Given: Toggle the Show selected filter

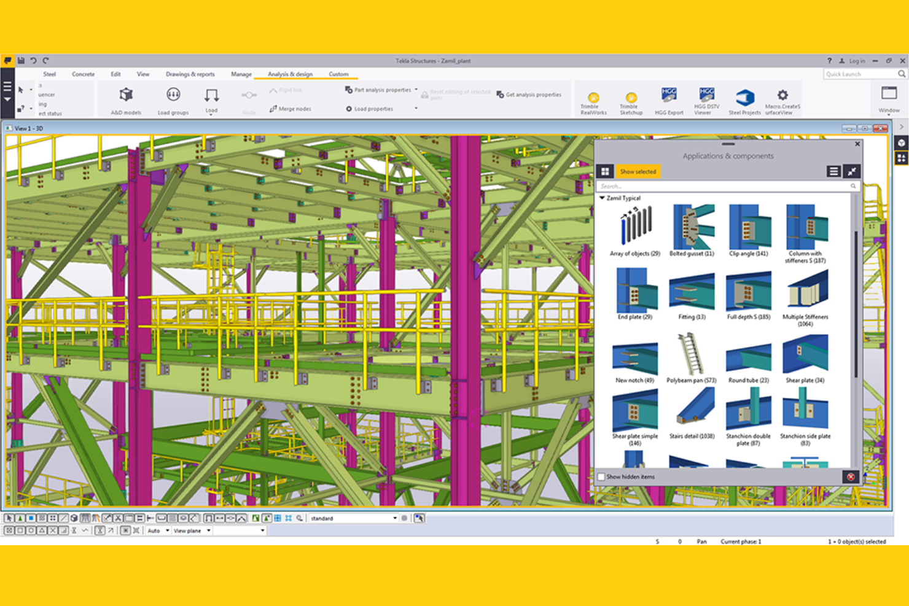Looking at the screenshot, I should [638, 172].
